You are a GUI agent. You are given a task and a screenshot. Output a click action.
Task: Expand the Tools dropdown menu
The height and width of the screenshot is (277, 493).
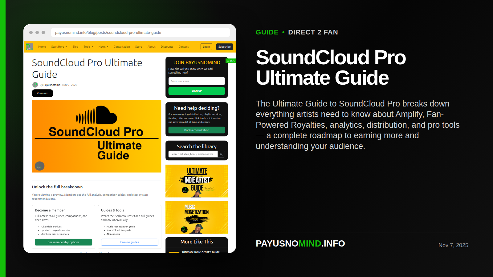[x=88, y=47]
